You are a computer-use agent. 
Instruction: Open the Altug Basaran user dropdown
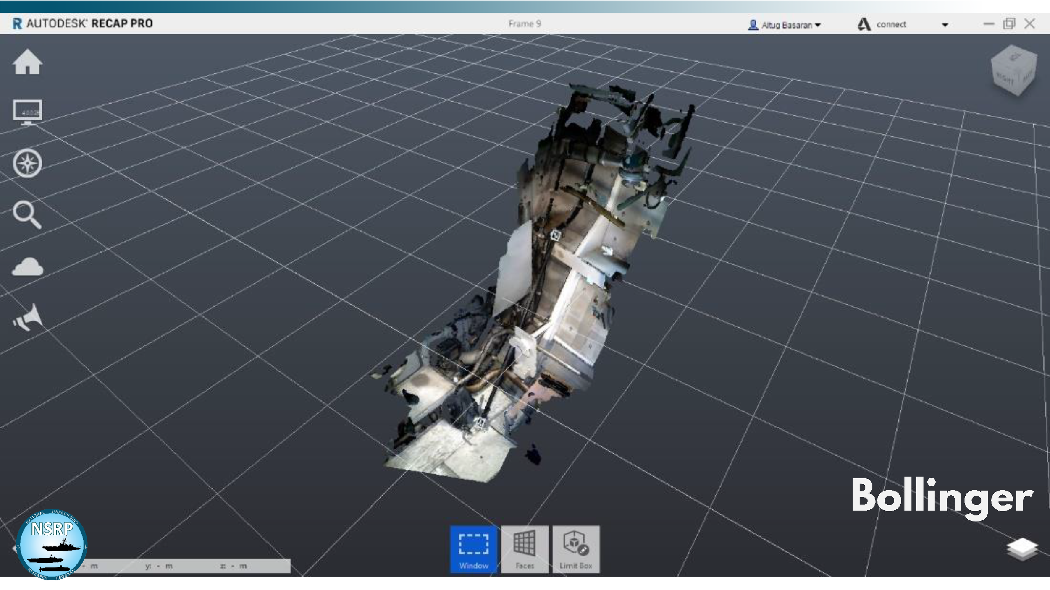click(785, 25)
